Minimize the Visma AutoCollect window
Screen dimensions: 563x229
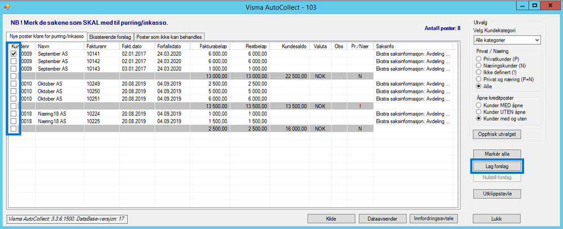pyautogui.click(x=523, y=6)
